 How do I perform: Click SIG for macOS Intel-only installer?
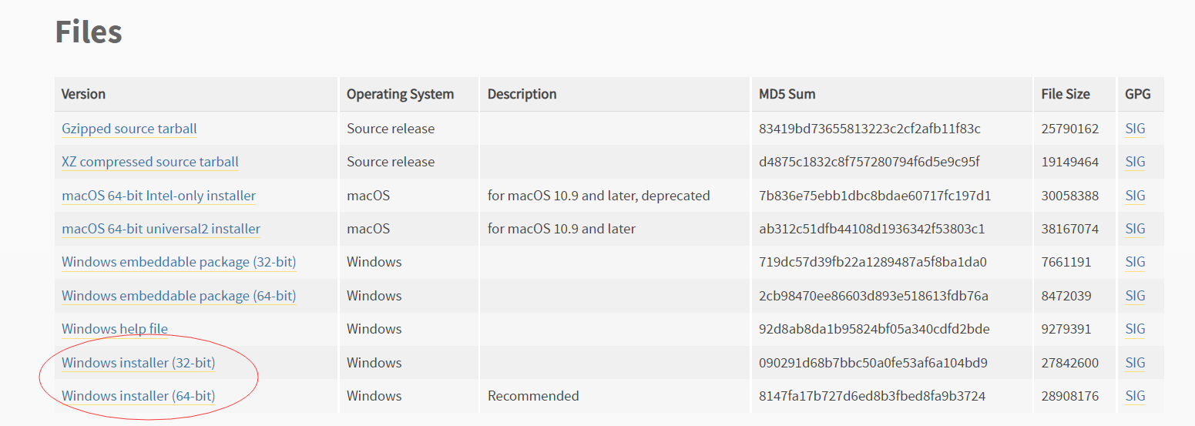pos(1135,196)
